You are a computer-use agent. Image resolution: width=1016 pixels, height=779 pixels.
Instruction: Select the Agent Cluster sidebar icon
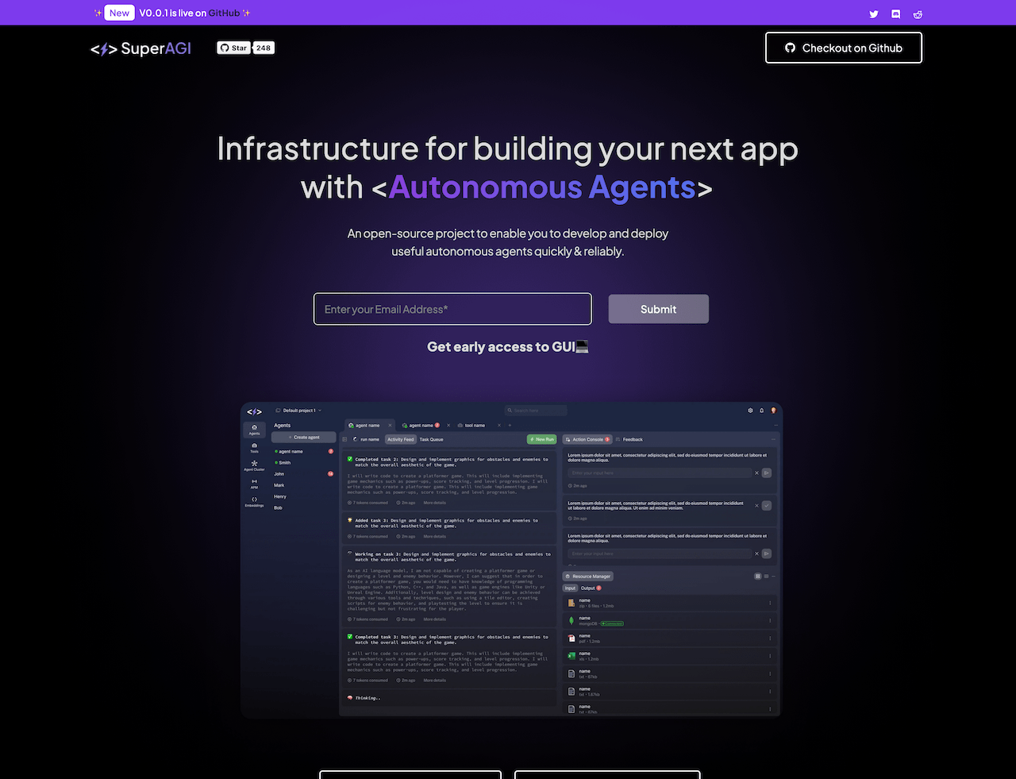[254, 465]
